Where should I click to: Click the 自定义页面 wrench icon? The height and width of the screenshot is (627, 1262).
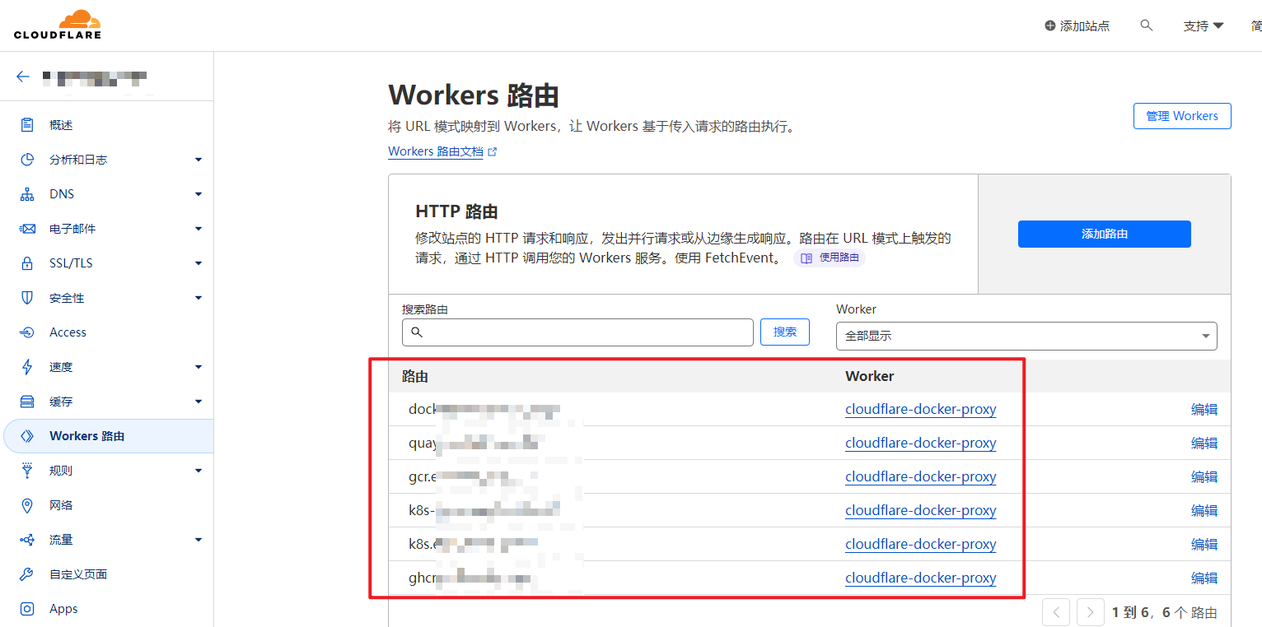click(x=27, y=574)
